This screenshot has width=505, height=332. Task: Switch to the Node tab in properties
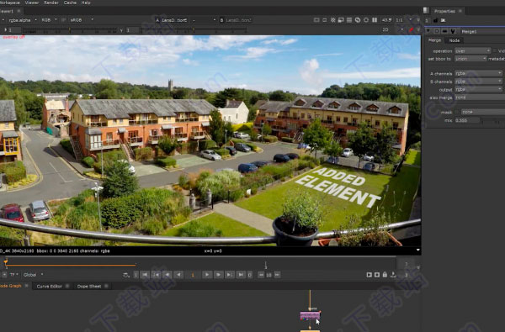[454, 40]
